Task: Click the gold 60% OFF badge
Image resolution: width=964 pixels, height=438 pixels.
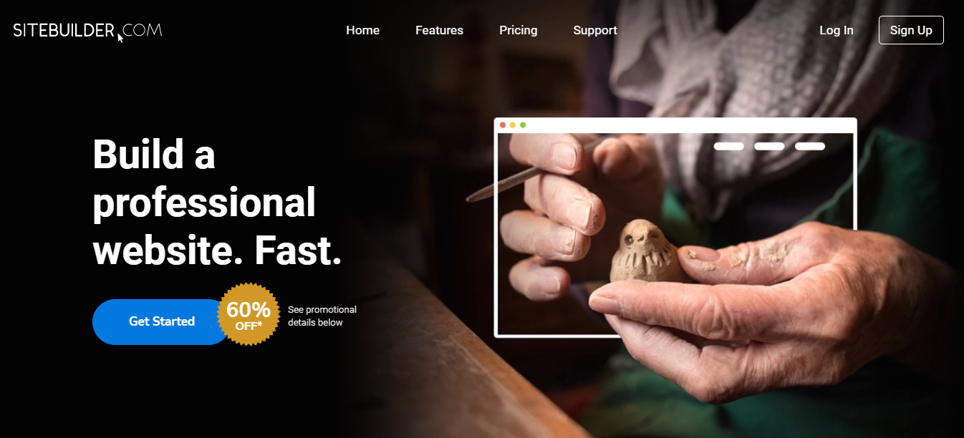Action: coord(248,315)
